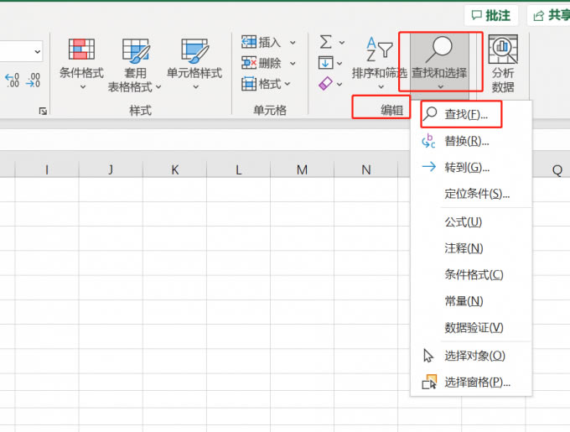Select column K header
This screenshot has height=432, width=570.
174,170
